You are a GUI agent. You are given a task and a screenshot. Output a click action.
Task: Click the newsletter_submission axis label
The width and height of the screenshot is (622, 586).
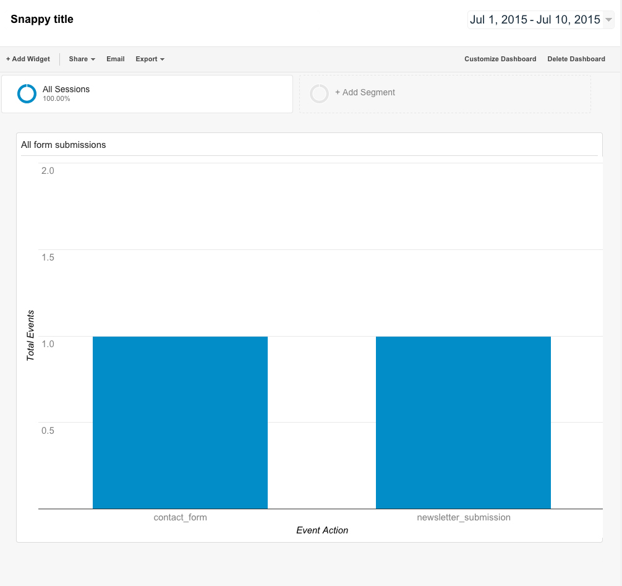coord(463,517)
